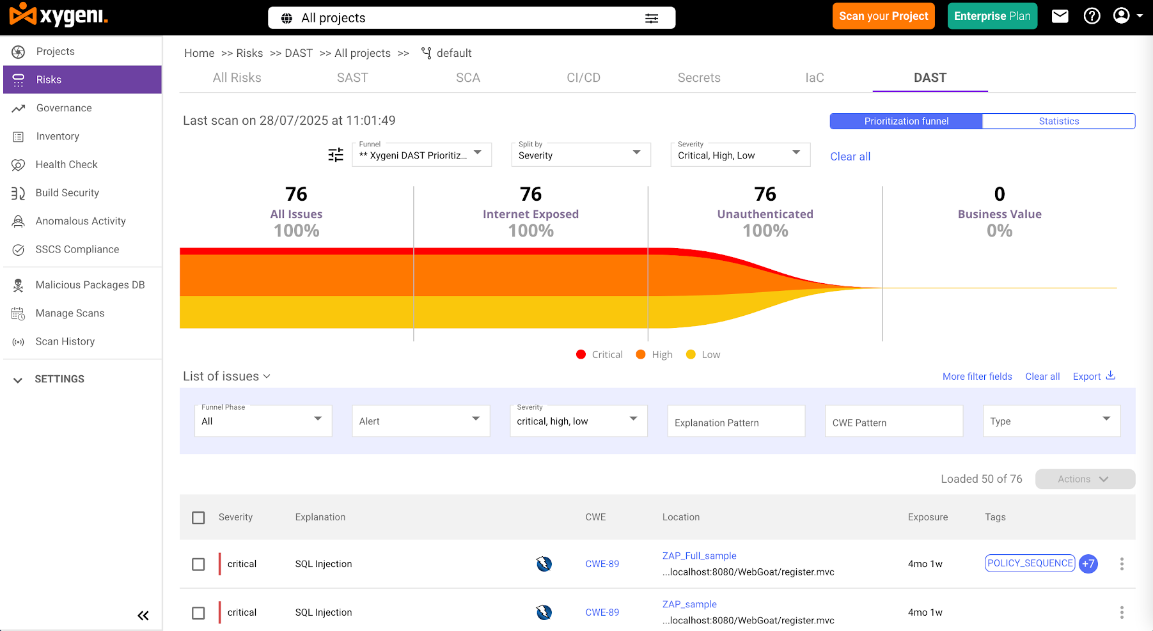This screenshot has height=631, width=1153.
Task: Check the ZAP_Full_sample SQL Injection row checkbox
Action: point(198,564)
